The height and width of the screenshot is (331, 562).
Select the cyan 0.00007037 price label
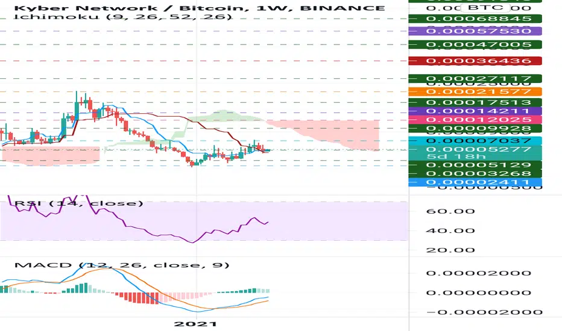point(475,141)
